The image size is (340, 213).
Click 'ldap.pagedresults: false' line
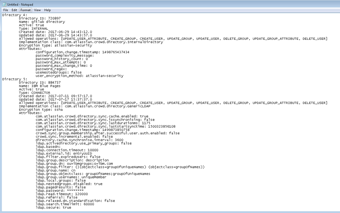[61, 187]
